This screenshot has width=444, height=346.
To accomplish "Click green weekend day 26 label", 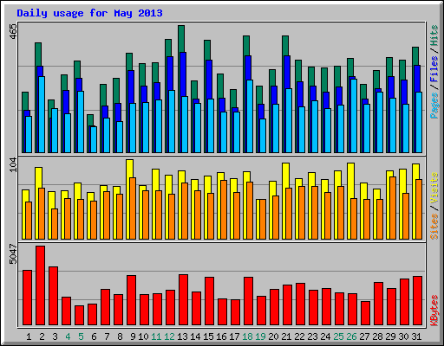I will point(351,336).
